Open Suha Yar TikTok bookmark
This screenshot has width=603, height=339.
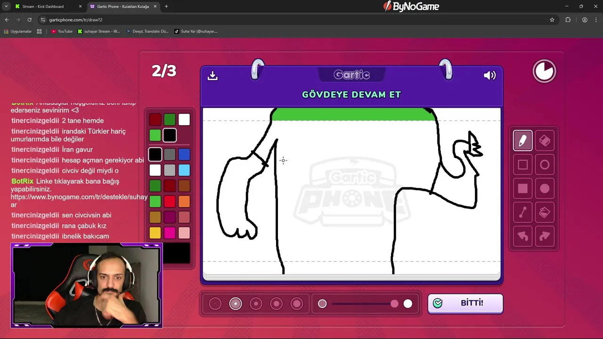click(x=196, y=32)
